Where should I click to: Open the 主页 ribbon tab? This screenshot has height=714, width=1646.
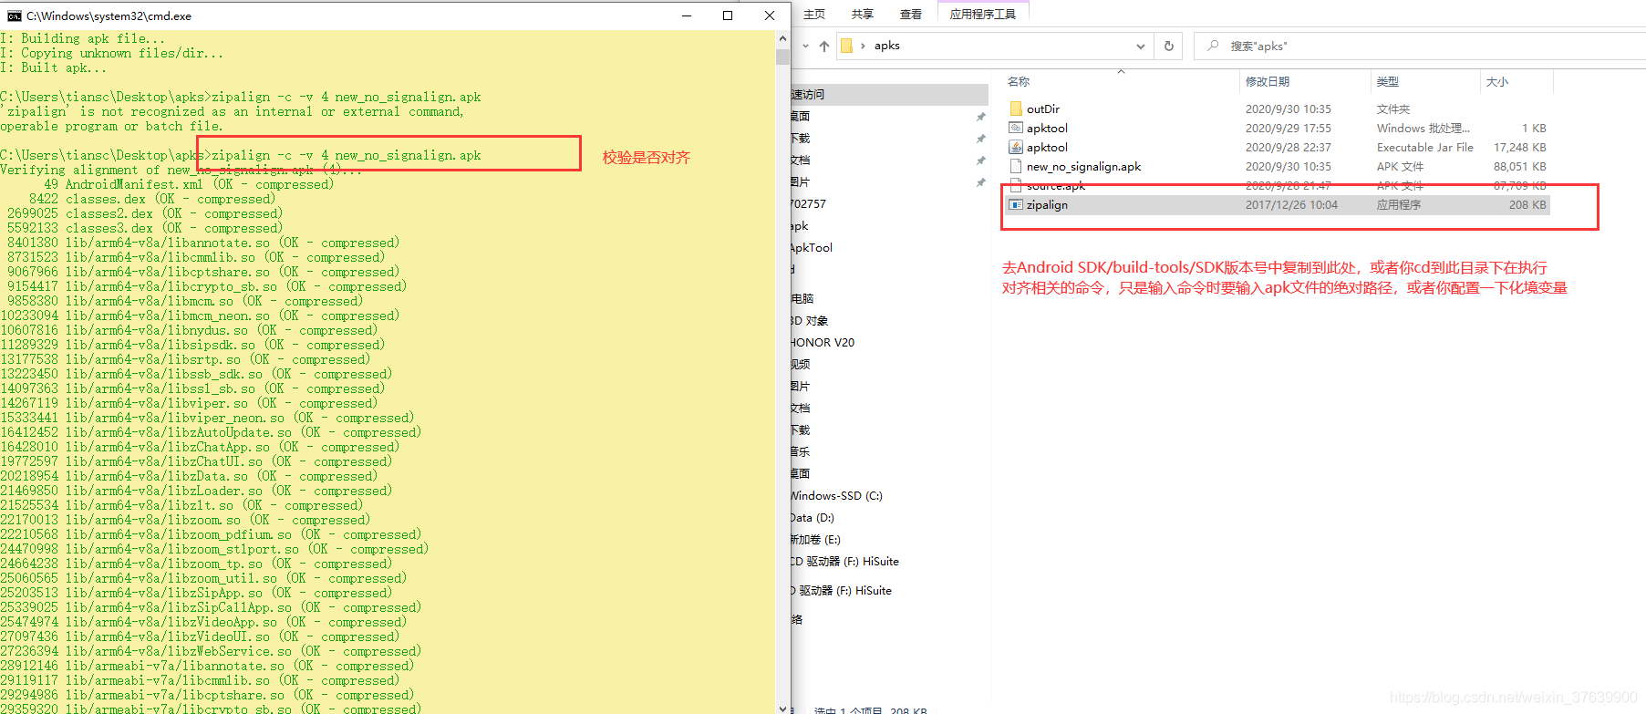pos(814,14)
